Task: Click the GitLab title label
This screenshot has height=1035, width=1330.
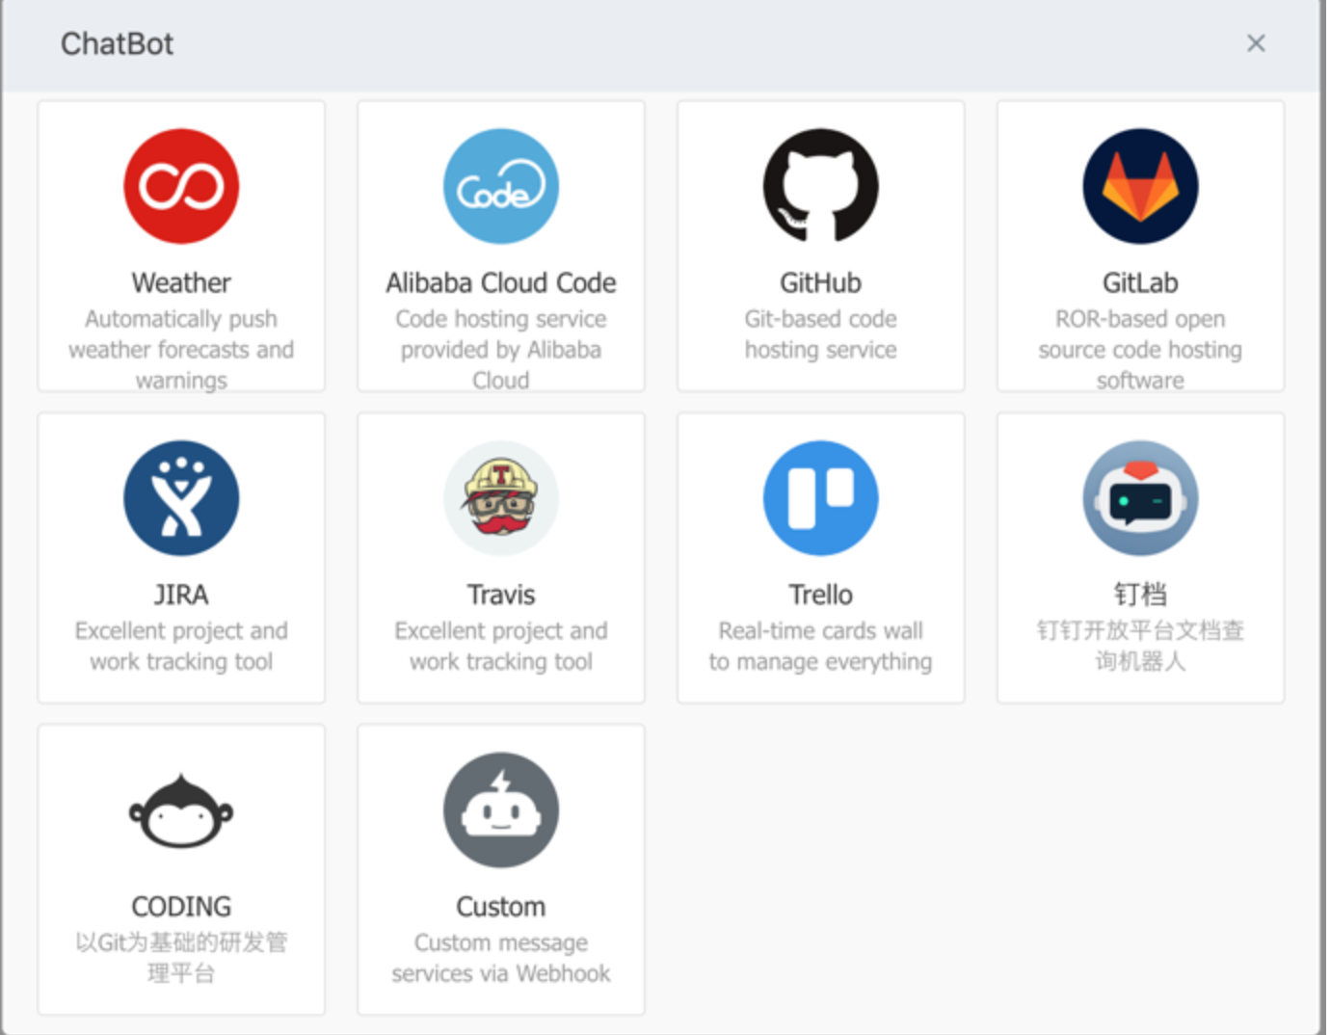Action: (x=1140, y=282)
